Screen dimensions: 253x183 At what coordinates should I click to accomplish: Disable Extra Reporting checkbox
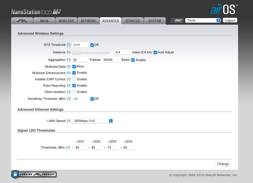74,85
